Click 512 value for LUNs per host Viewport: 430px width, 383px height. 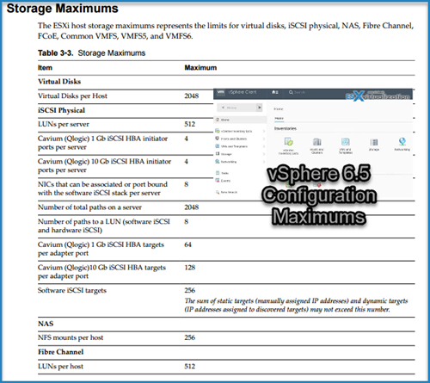click(190, 367)
